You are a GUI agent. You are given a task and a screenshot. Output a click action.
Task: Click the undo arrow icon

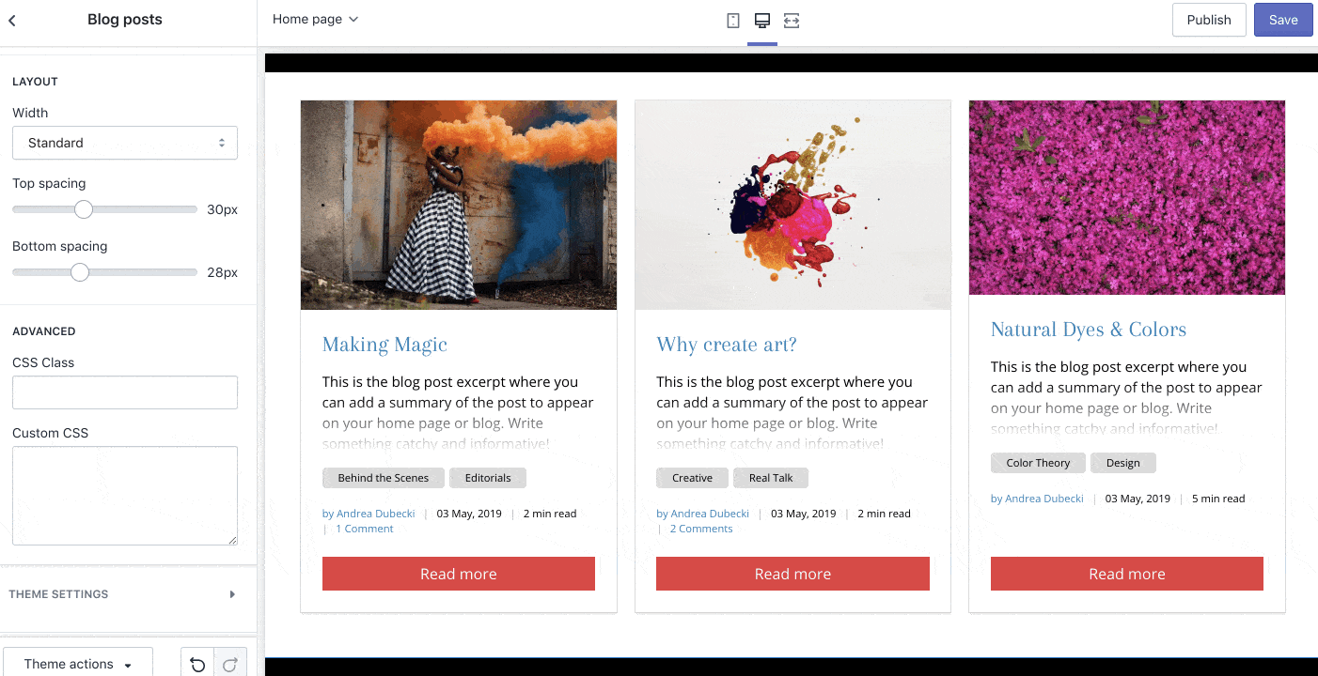pos(197,665)
